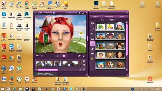Open the PowerPoint desktop shortcut
This screenshot has width=162, height=91.
[42, 4]
